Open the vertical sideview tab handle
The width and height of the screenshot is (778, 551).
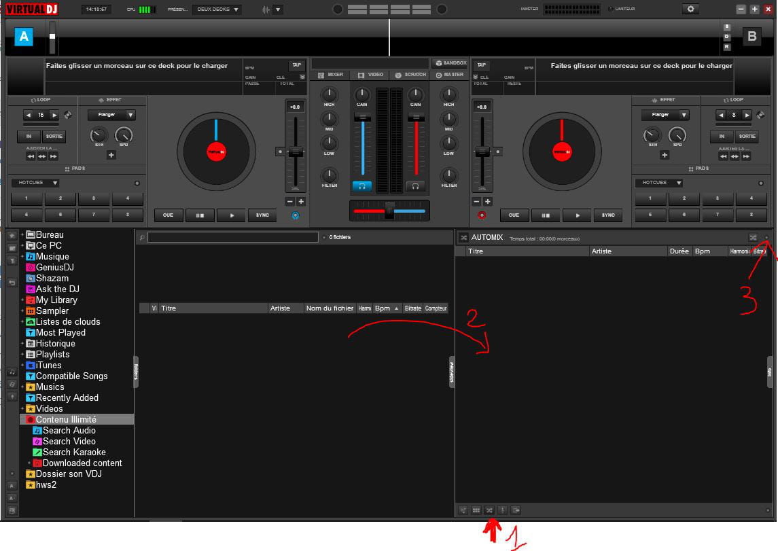452,372
